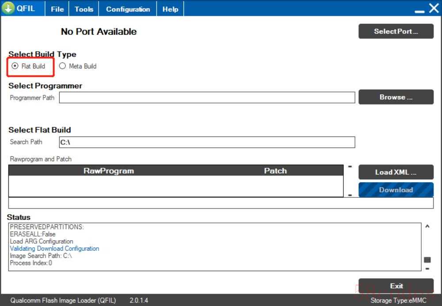This screenshot has width=442, height=306.
Task: Click Browse to choose a programmer file
Action: pyautogui.click(x=396, y=97)
